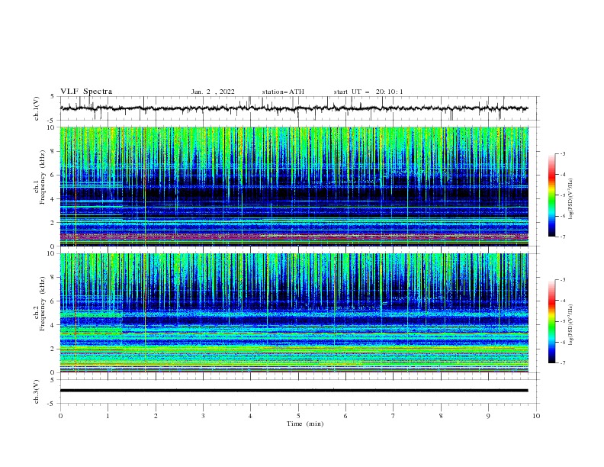Click the 'Time (min)' axis label
The height and width of the screenshot is (467, 604).
pyautogui.click(x=305, y=424)
